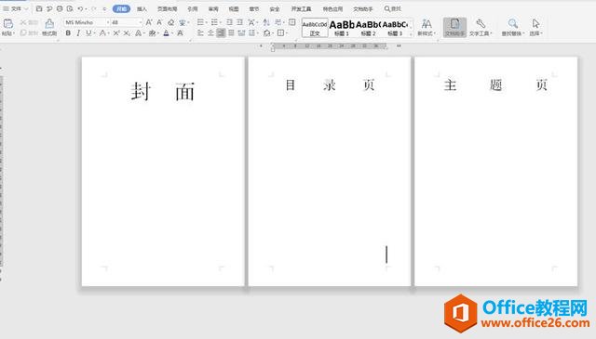This screenshot has height=339, width=596.
Task: Click the bullet list icon
Action: pyautogui.click(x=201, y=22)
